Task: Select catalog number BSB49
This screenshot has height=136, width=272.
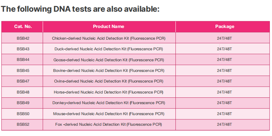Action: tap(23, 103)
